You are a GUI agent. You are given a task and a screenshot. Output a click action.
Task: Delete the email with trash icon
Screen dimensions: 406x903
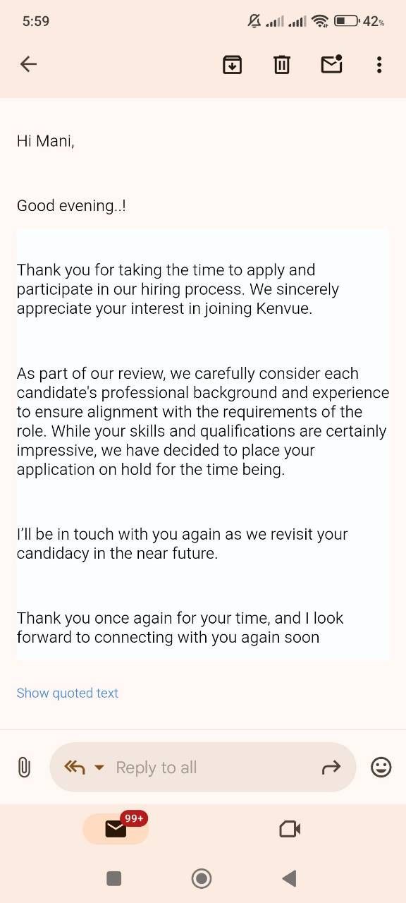[282, 64]
